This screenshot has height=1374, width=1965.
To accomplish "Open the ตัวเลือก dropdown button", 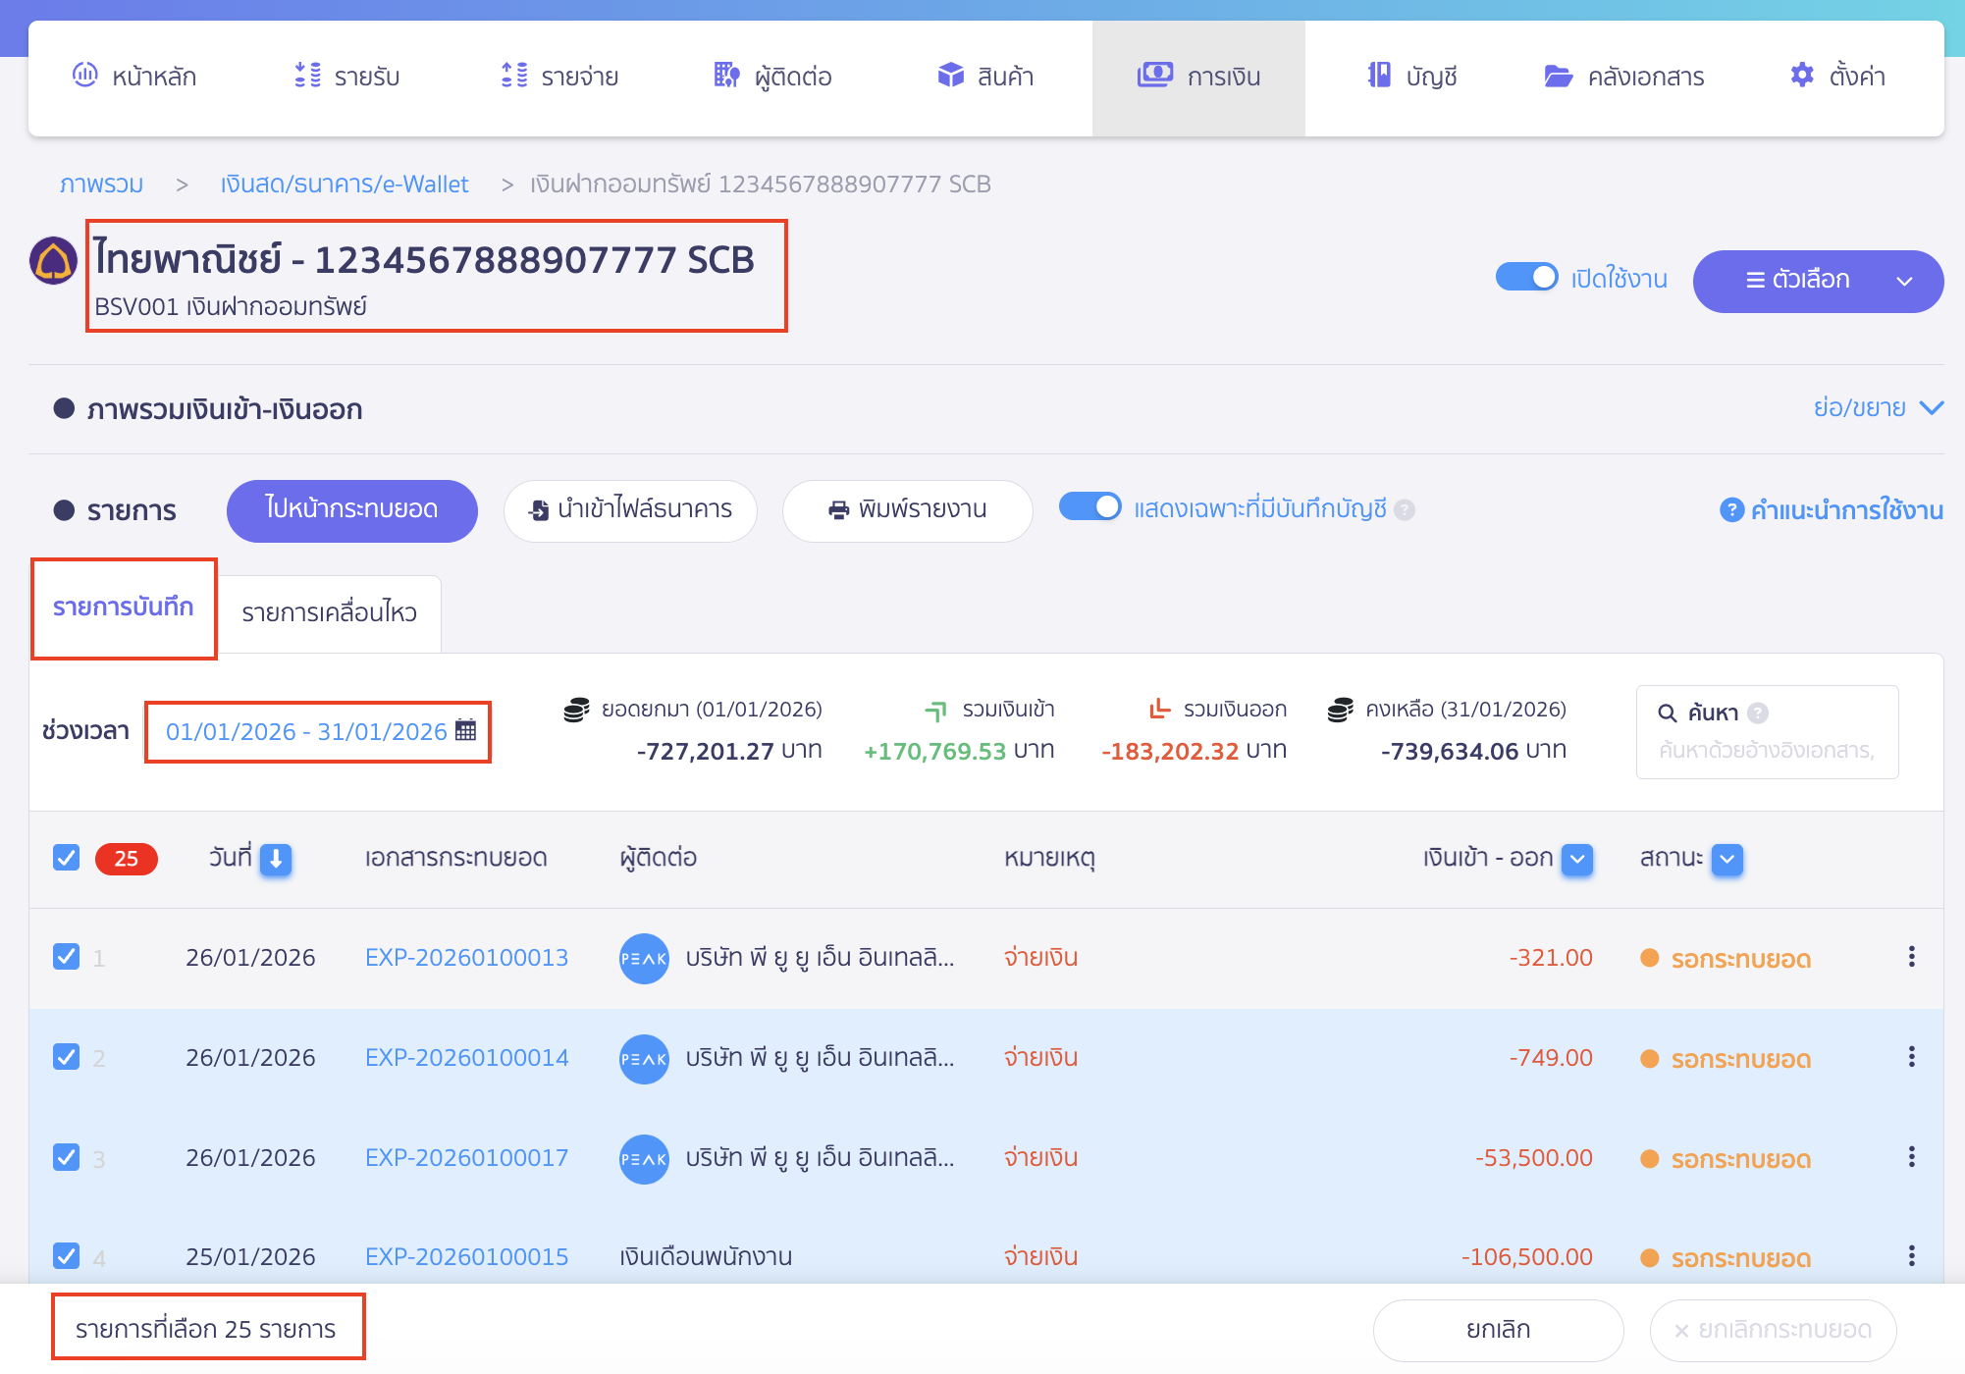I will [1817, 281].
